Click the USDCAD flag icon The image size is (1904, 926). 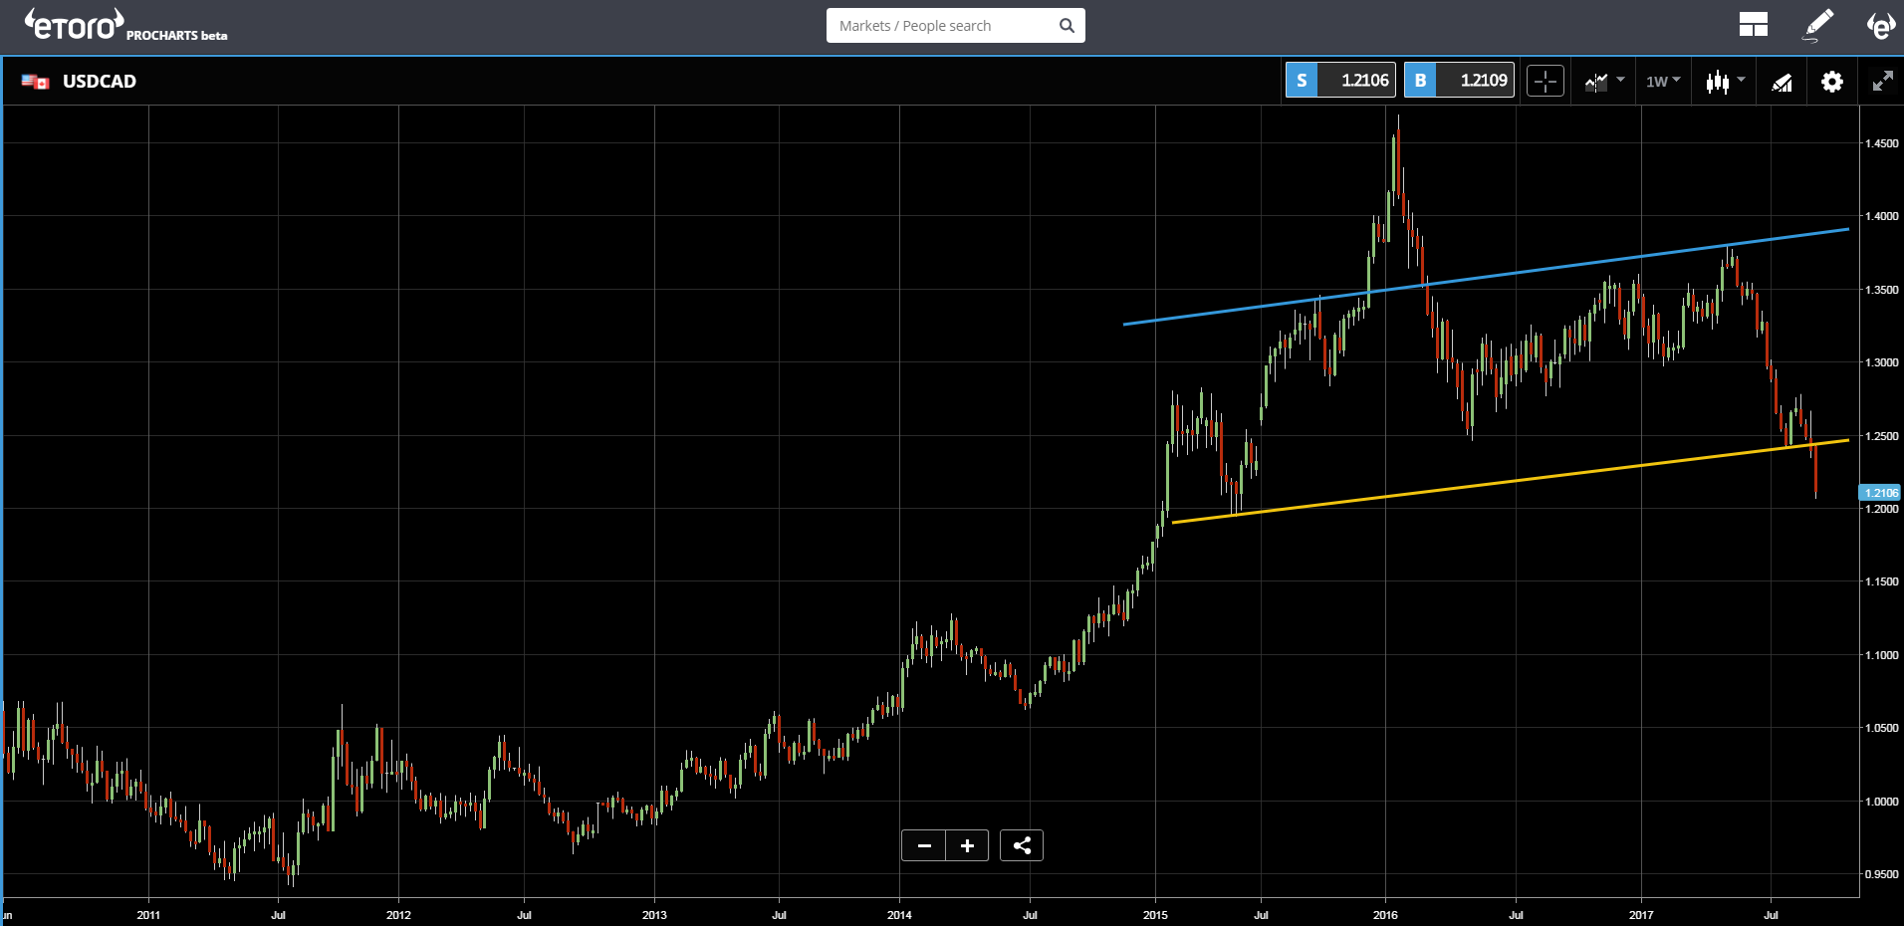point(36,82)
